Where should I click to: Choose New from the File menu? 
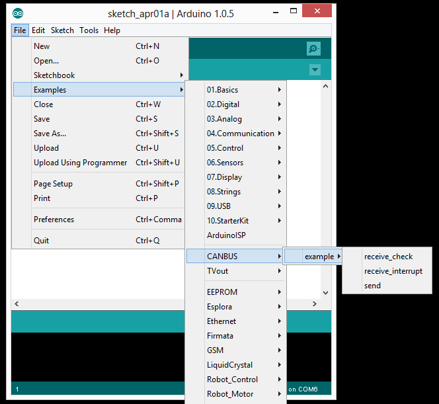pos(99,46)
